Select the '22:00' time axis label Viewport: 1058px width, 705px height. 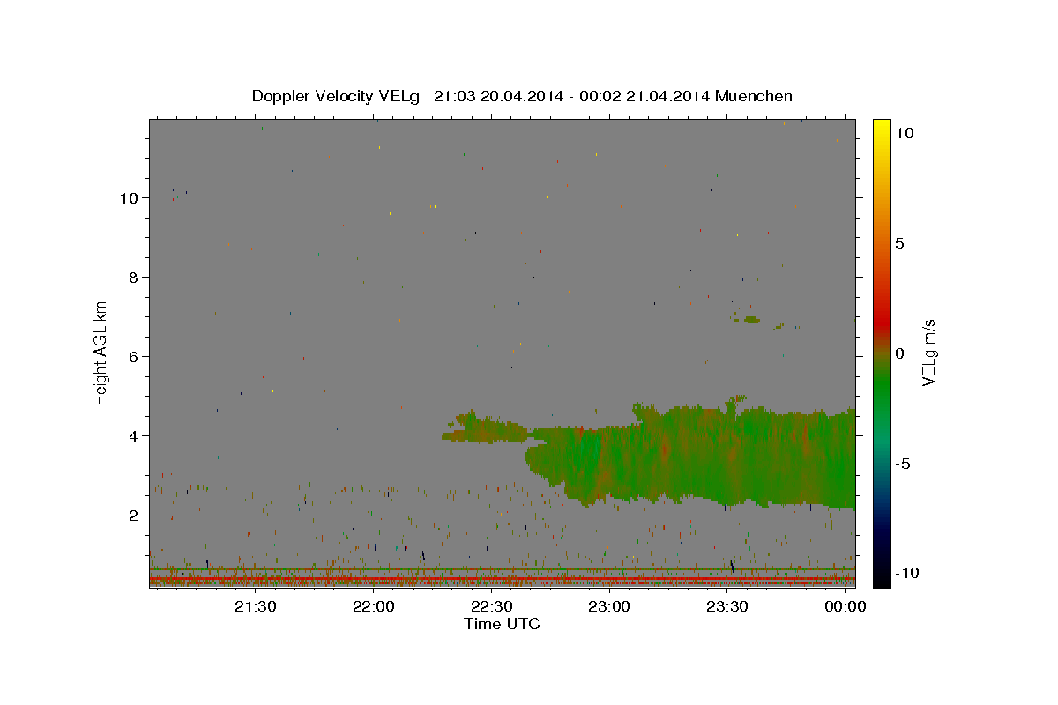(374, 607)
